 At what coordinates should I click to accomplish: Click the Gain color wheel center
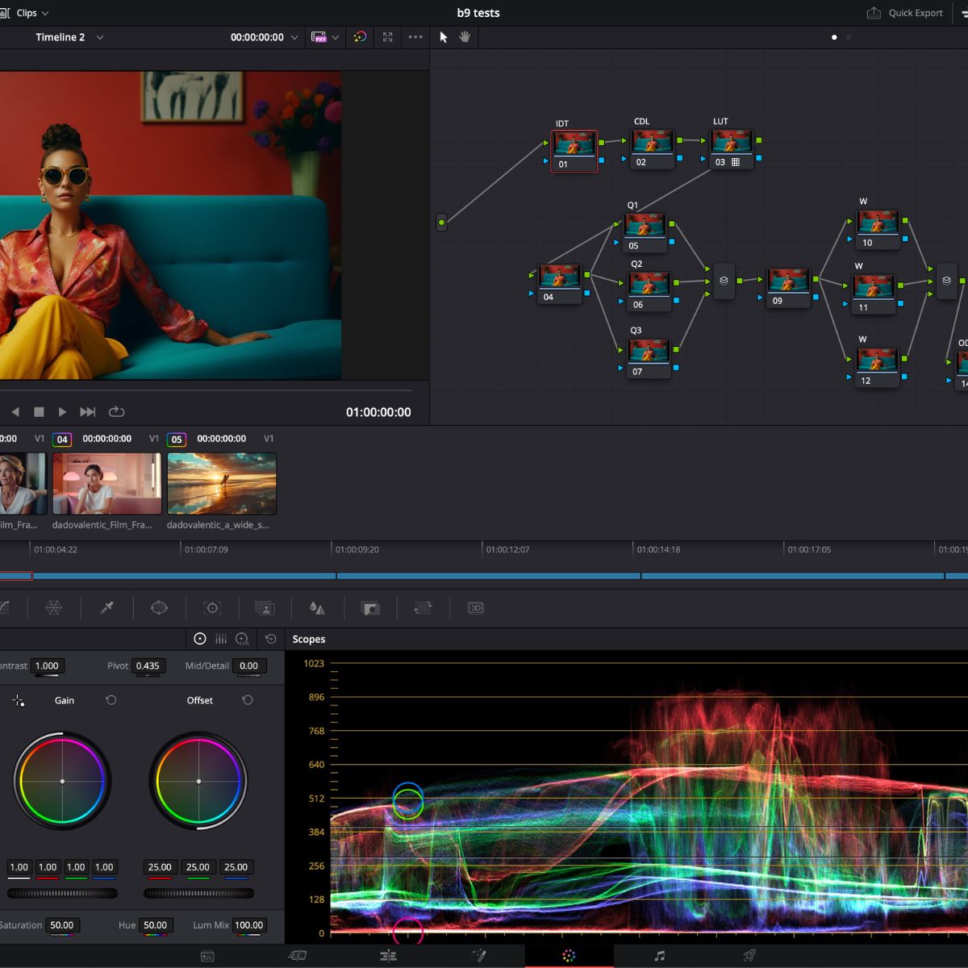[x=62, y=781]
